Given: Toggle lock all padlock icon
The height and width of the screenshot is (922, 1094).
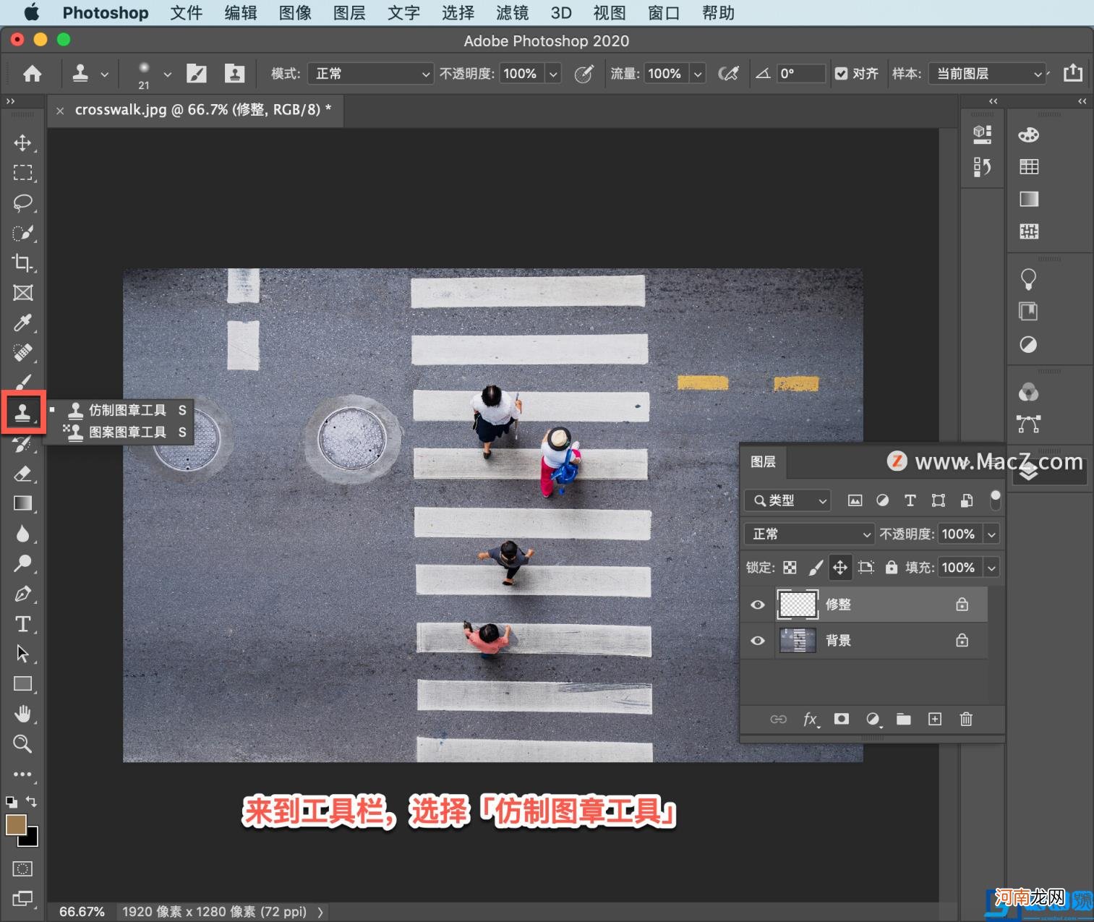Looking at the screenshot, I should [x=892, y=568].
